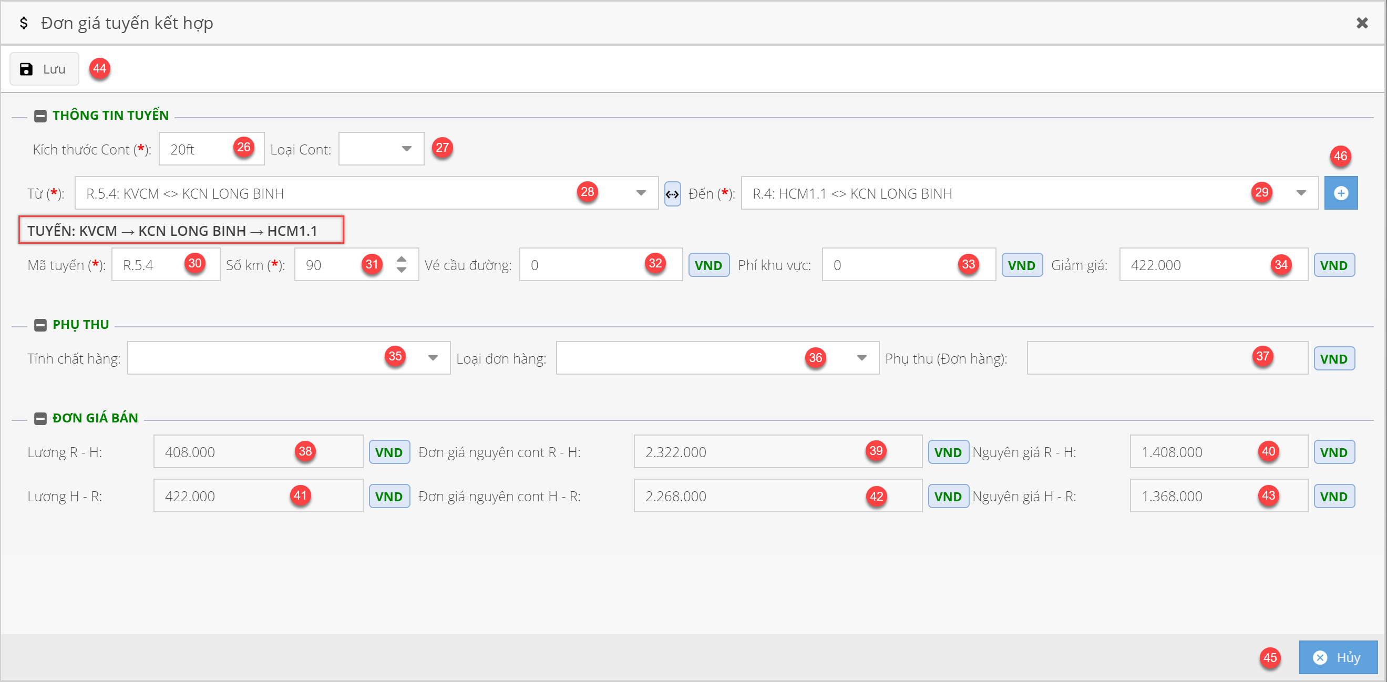Click the Mã tuyến input field
Viewport: 1387px width, 682px height.
click(x=151, y=265)
